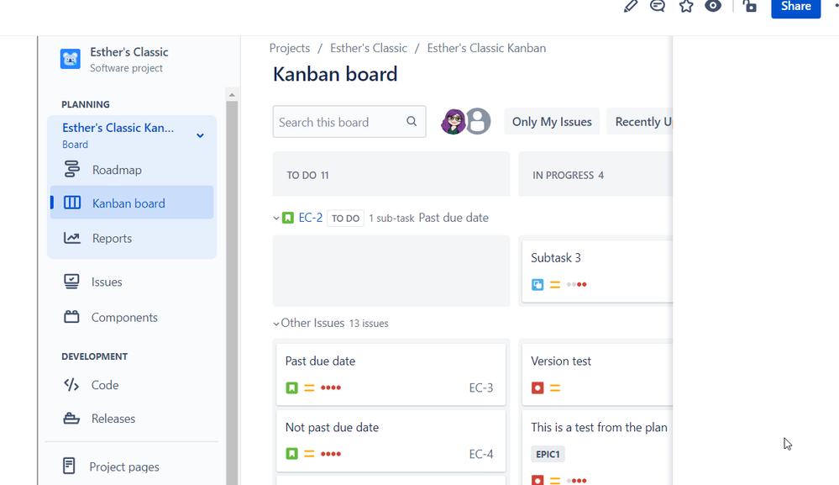Screen dimensions: 839x485
Task: Click the Share button
Action: coord(794,7)
